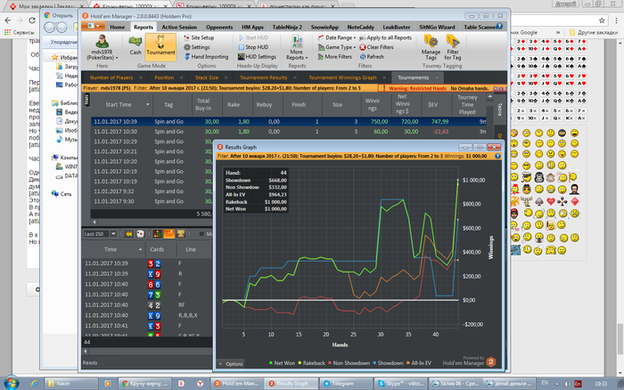This screenshot has height=390, width=624.
Task: Click the help icon in Results Graph filter bar
Action: [x=497, y=156]
